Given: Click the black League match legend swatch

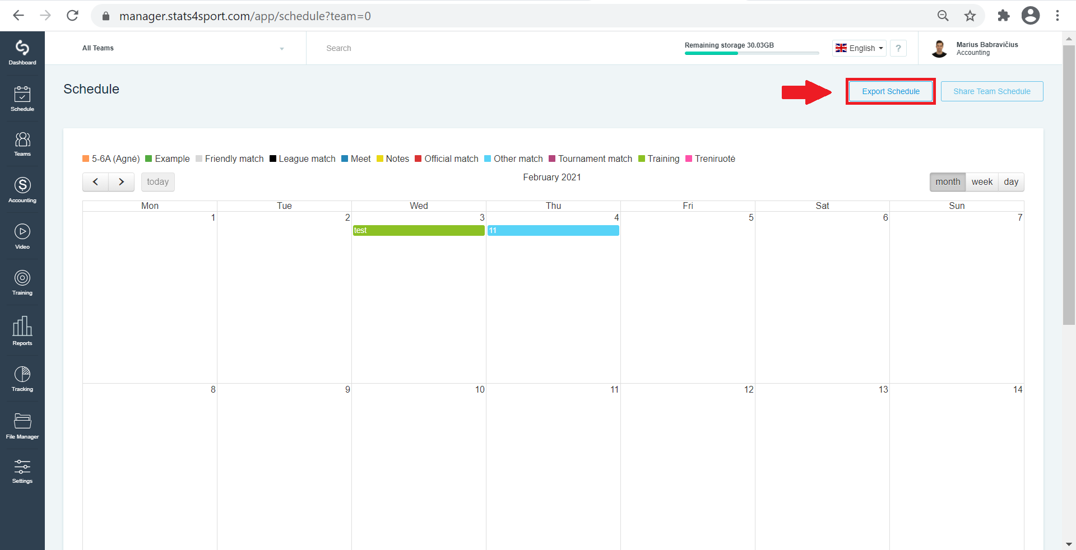Looking at the screenshot, I should tap(273, 159).
